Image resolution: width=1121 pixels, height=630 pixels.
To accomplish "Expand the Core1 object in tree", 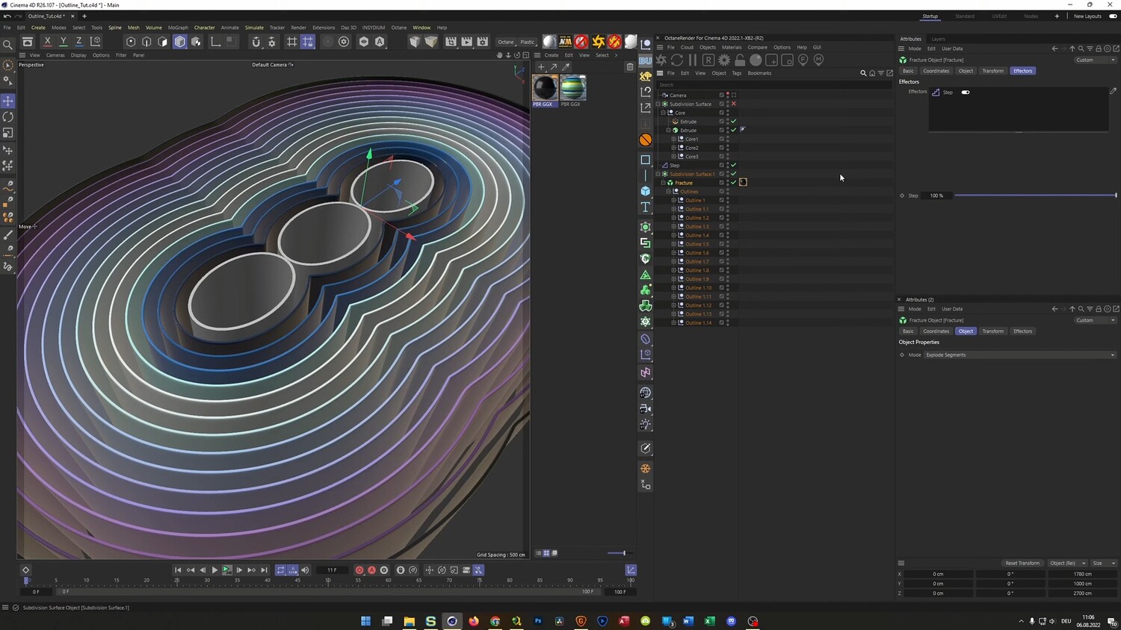I will point(673,139).
